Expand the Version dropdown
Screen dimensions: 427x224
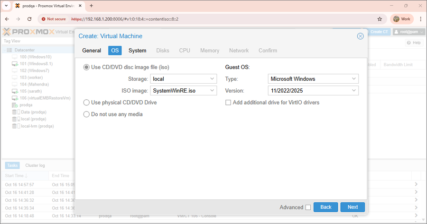pos(354,90)
